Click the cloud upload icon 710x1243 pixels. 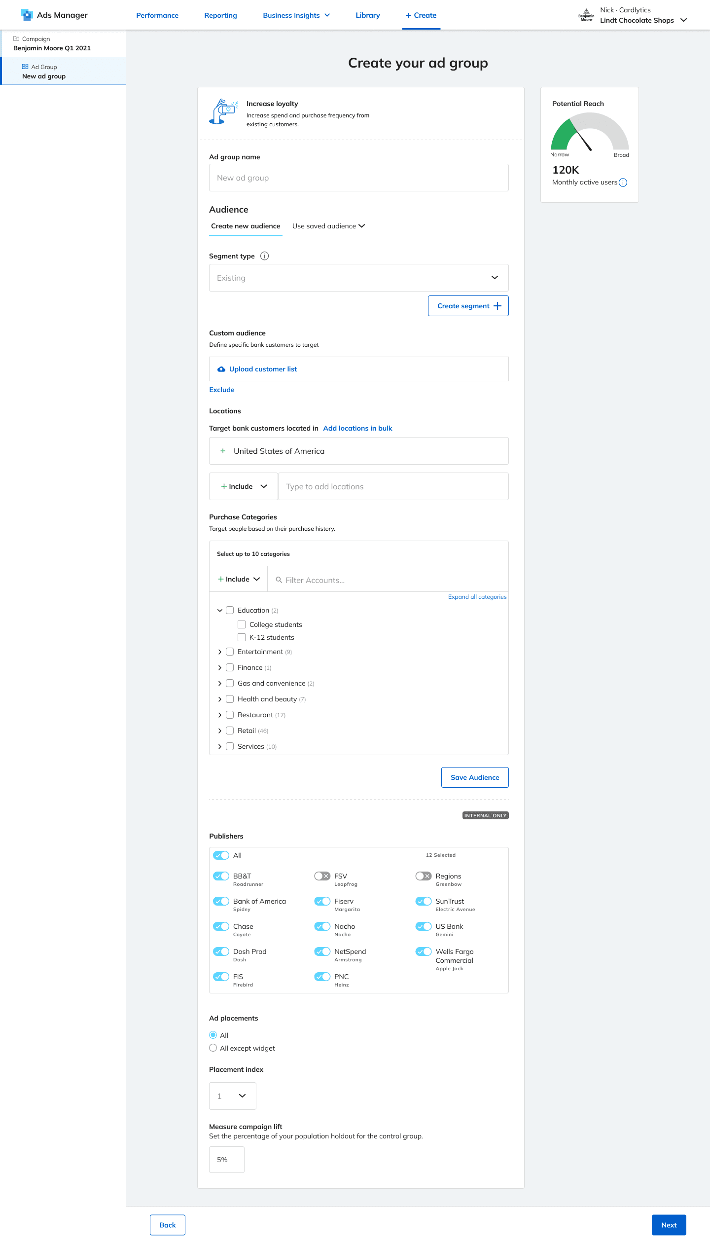pos(221,369)
